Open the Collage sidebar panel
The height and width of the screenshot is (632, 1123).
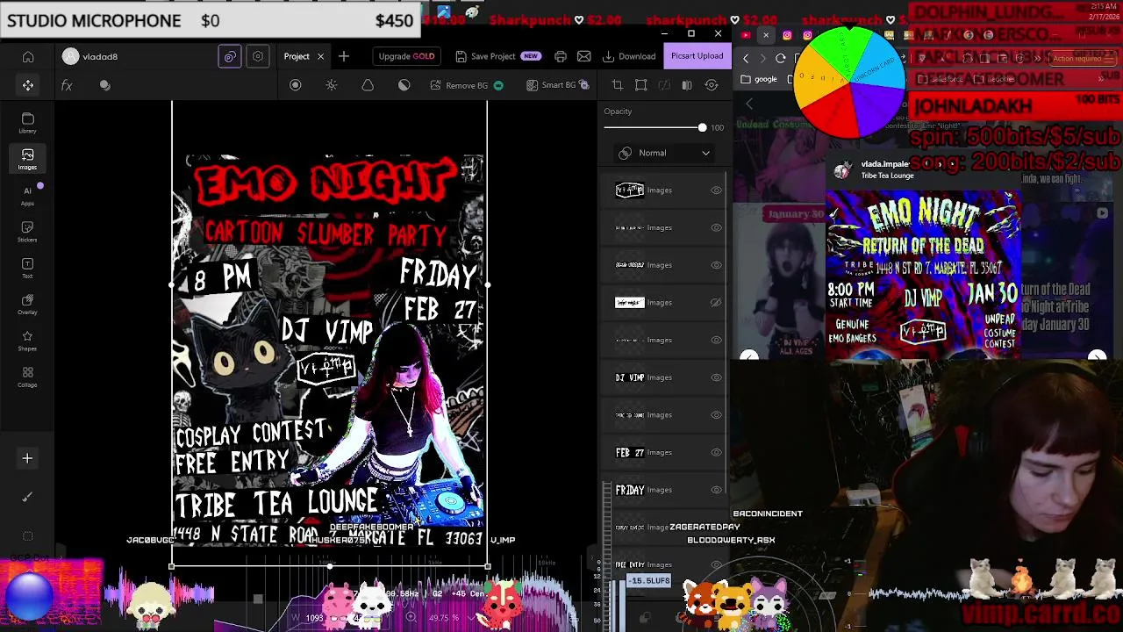(x=28, y=377)
